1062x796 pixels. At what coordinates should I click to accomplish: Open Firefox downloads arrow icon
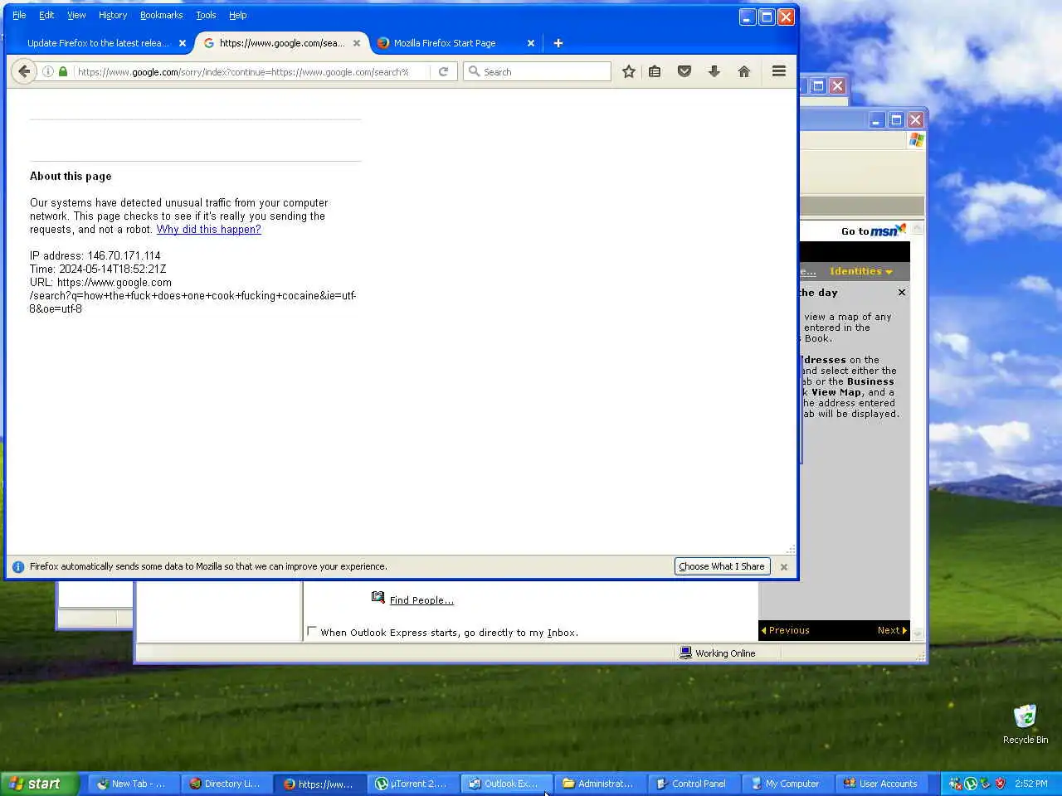coord(714,71)
